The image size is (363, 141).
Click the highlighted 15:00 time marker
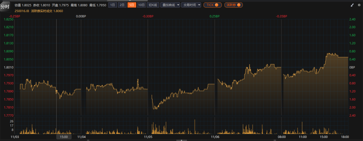(x=64, y=137)
